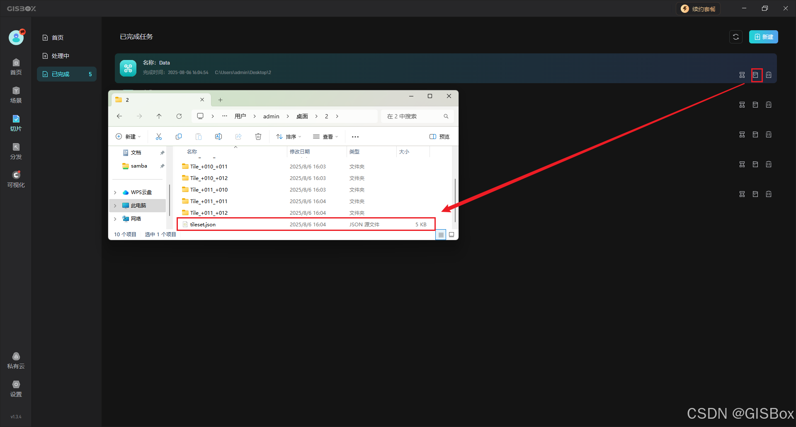The image size is (796, 427).
Task: Click the structure icon on the Data task row
Action: pos(742,75)
